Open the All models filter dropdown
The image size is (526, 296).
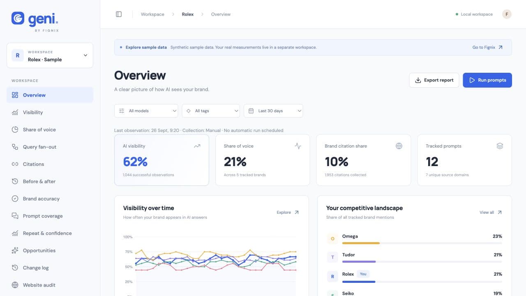pos(146,111)
